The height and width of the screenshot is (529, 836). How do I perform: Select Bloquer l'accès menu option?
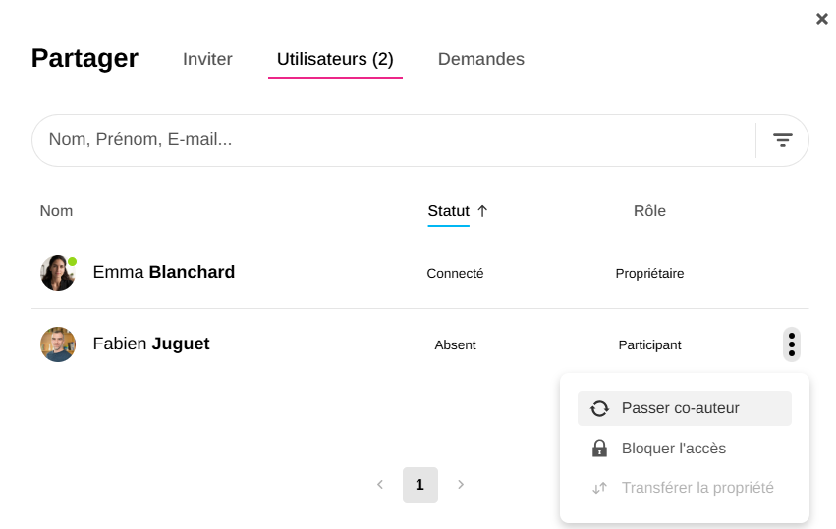point(674,449)
